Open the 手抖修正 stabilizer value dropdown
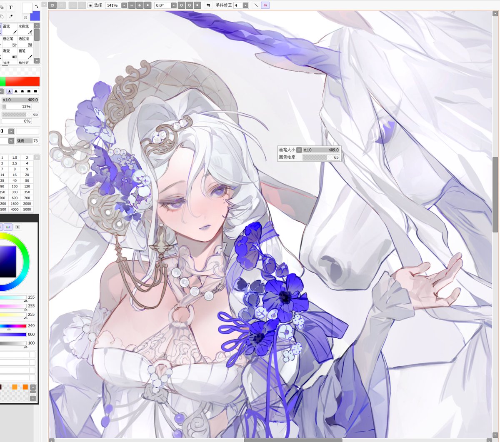Image resolution: width=500 pixels, height=442 pixels. coord(245,5)
